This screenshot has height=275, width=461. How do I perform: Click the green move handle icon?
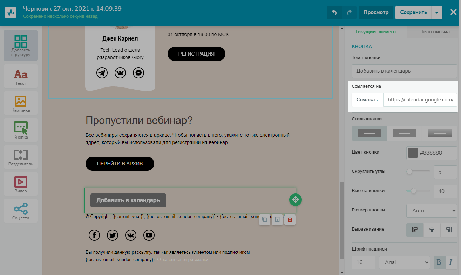[x=295, y=200]
